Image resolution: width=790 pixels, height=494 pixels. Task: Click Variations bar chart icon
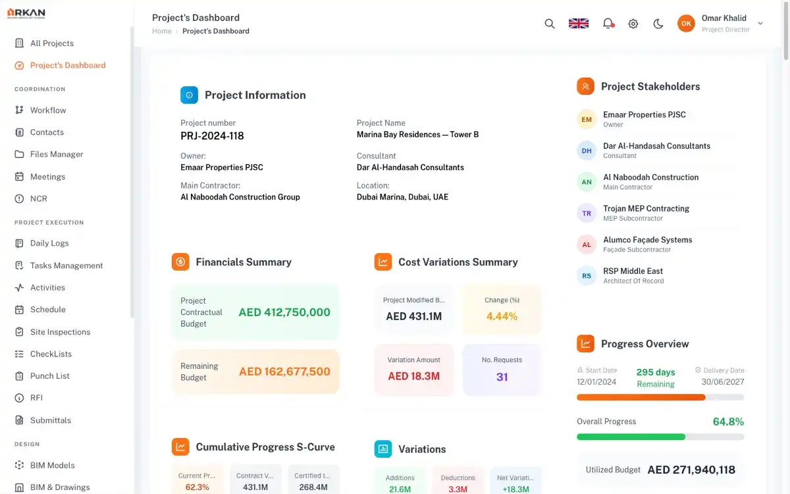click(383, 449)
